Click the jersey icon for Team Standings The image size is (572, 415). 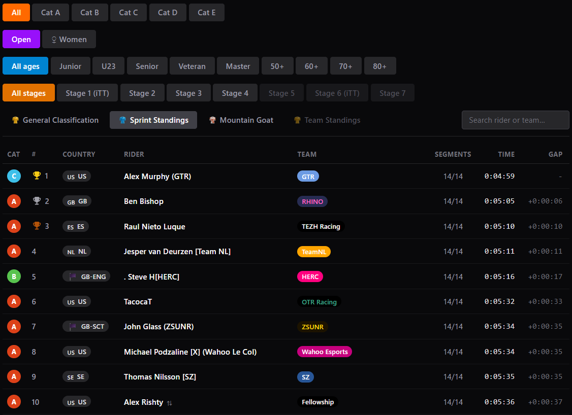pos(297,120)
